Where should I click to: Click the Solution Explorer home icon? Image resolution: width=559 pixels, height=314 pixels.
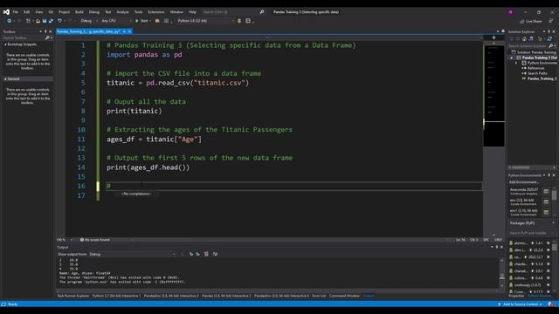click(x=524, y=38)
